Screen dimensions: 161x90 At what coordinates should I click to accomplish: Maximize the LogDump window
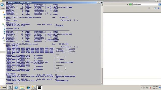coord(99,2)
